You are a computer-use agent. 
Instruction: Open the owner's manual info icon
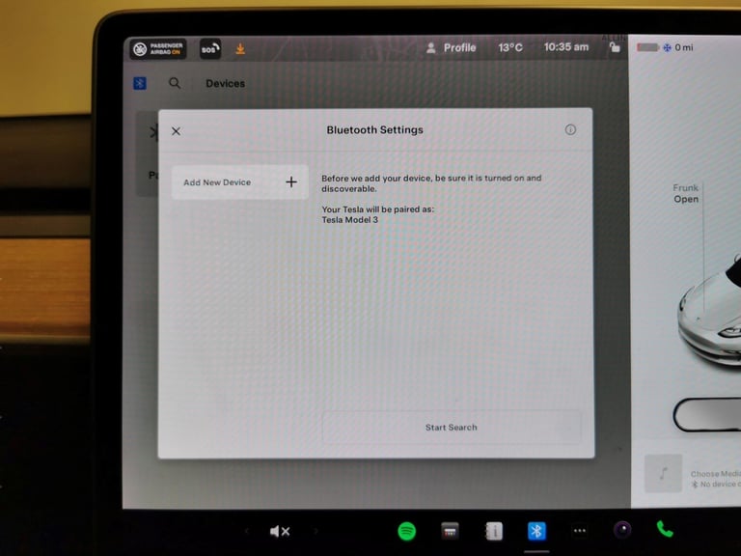point(494,531)
